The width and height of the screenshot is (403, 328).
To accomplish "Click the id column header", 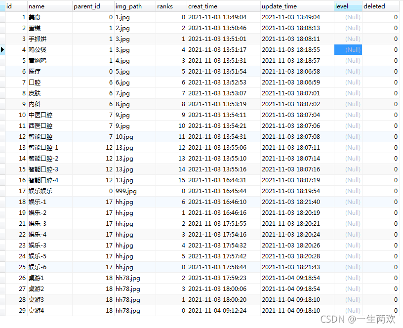I will [16, 6].
